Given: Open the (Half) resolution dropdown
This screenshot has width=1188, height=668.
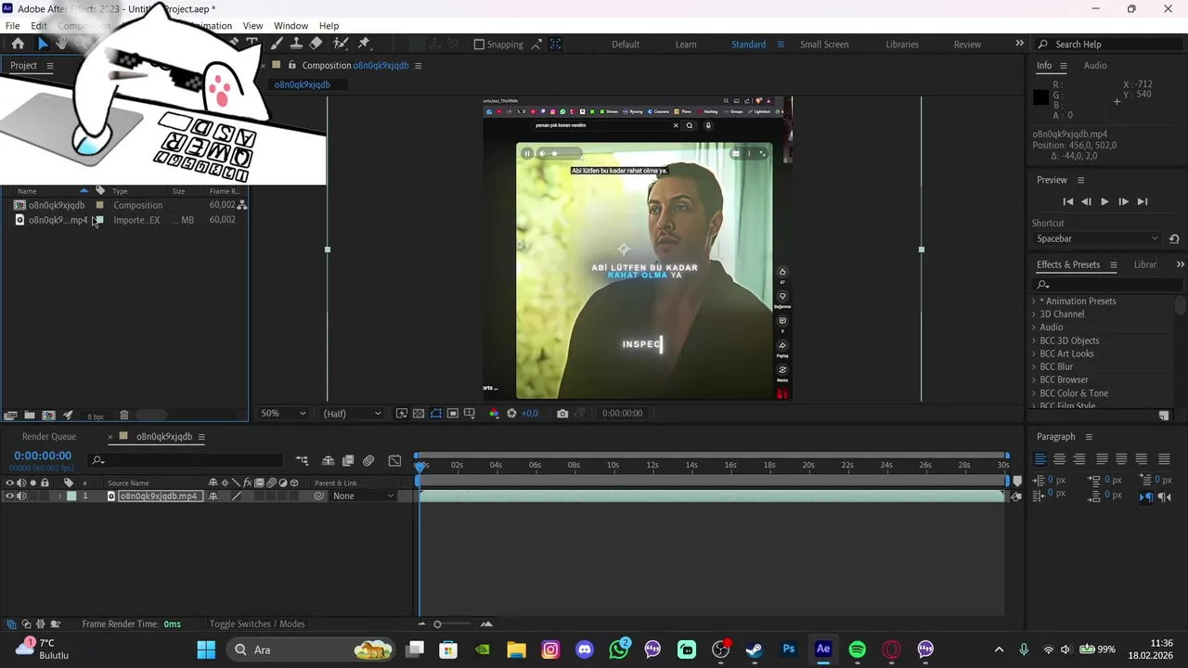Looking at the screenshot, I should click(x=352, y=414).
